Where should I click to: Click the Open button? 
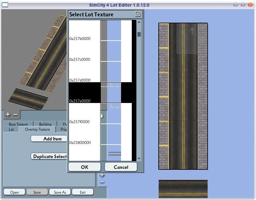(14, 192)
